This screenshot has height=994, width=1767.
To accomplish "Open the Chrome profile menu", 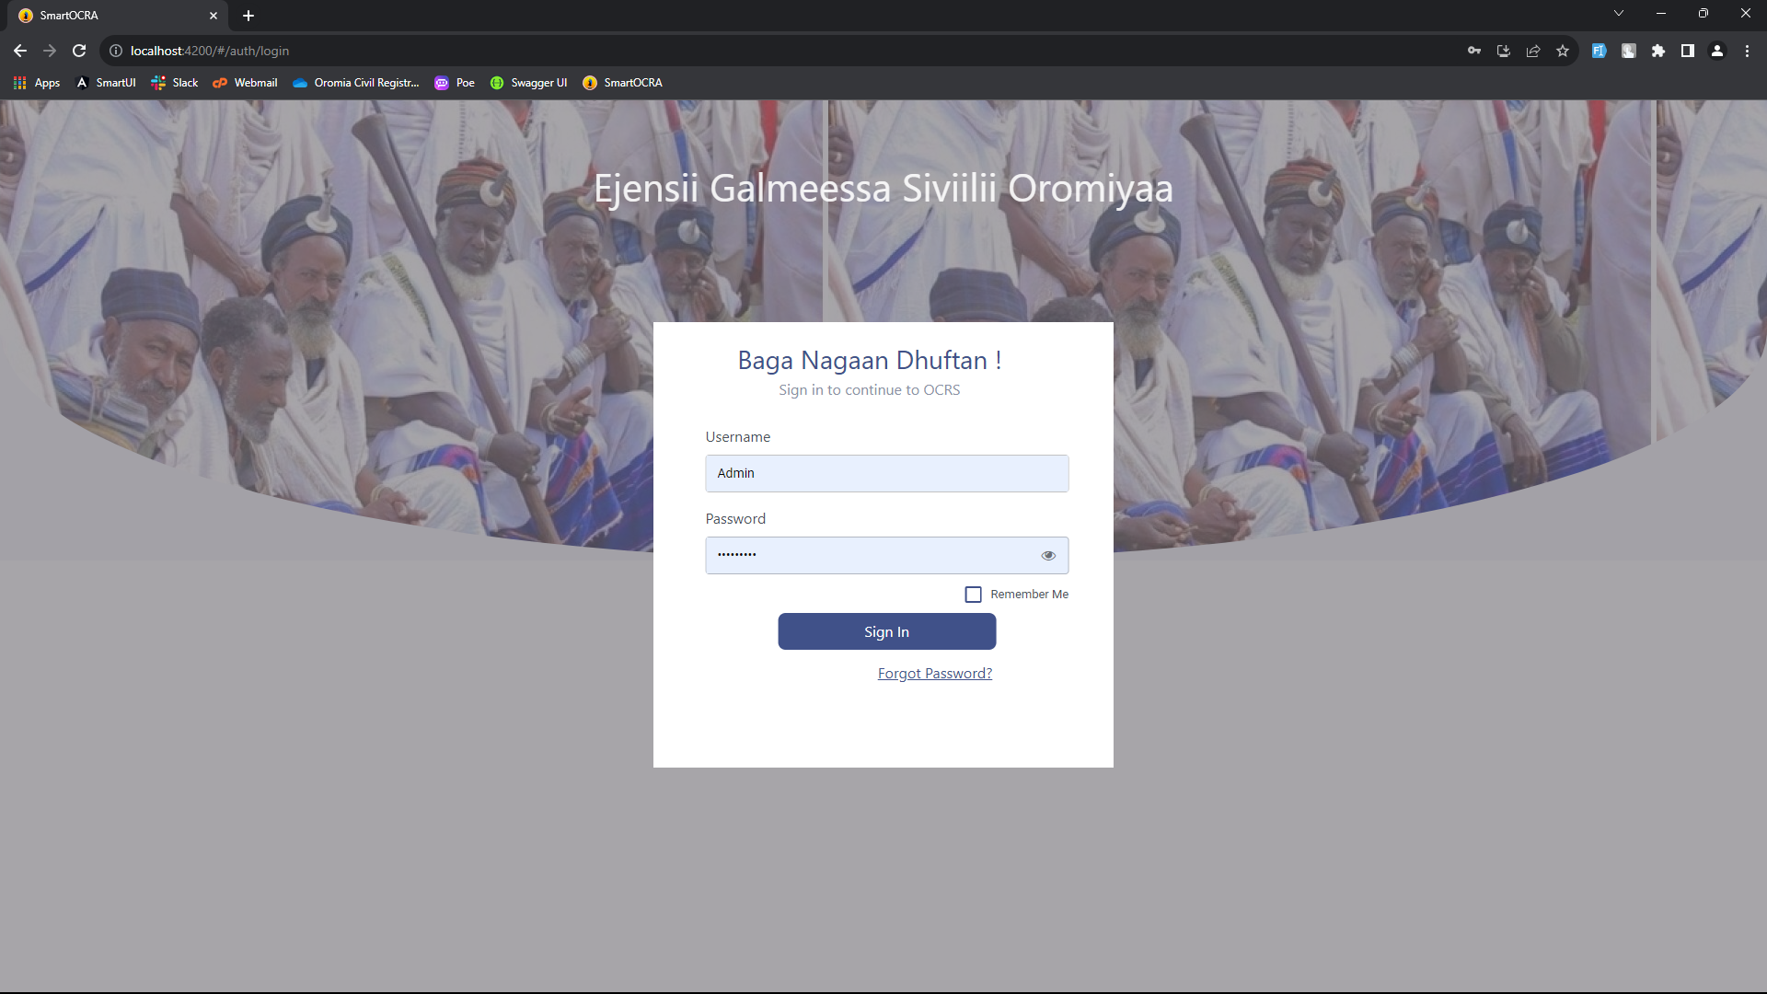I will [x=1717, y=51].
